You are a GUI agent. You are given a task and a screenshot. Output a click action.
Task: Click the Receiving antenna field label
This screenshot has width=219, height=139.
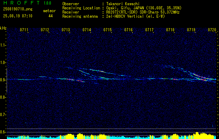pyautogui.click(x=80, y=16)
